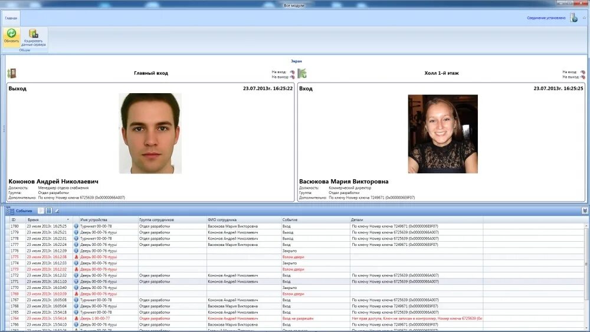Click Холл 1-й этаж 'На выход' key icon
590x332 pixels.
tap(583, 77)
